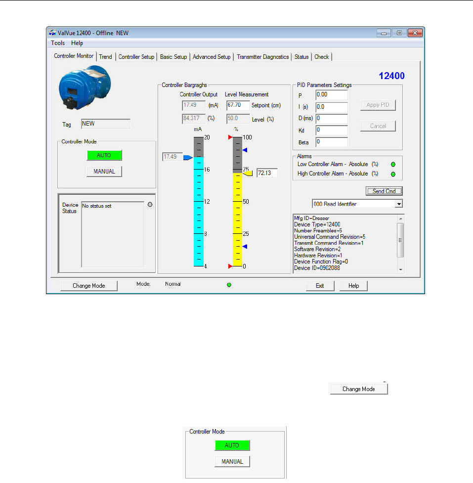Click the 72.13 setpoint value box

tap(267, 173)
